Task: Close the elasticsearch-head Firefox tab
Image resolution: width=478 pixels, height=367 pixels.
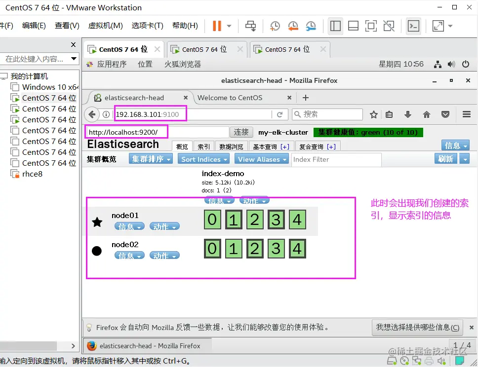Action: coord(186,98)
